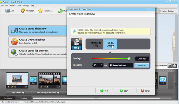Enable Smooth video checkbox

click(x=111, y=65)
